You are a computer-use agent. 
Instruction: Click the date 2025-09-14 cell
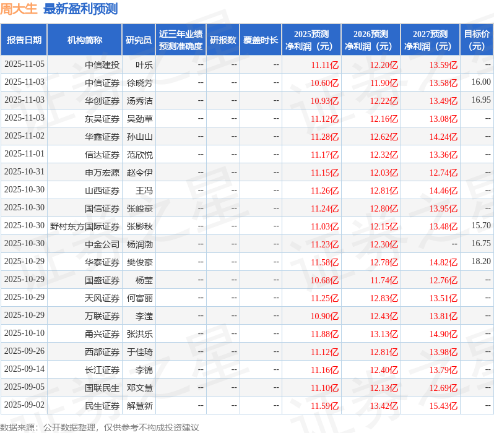tap(24, 369)
